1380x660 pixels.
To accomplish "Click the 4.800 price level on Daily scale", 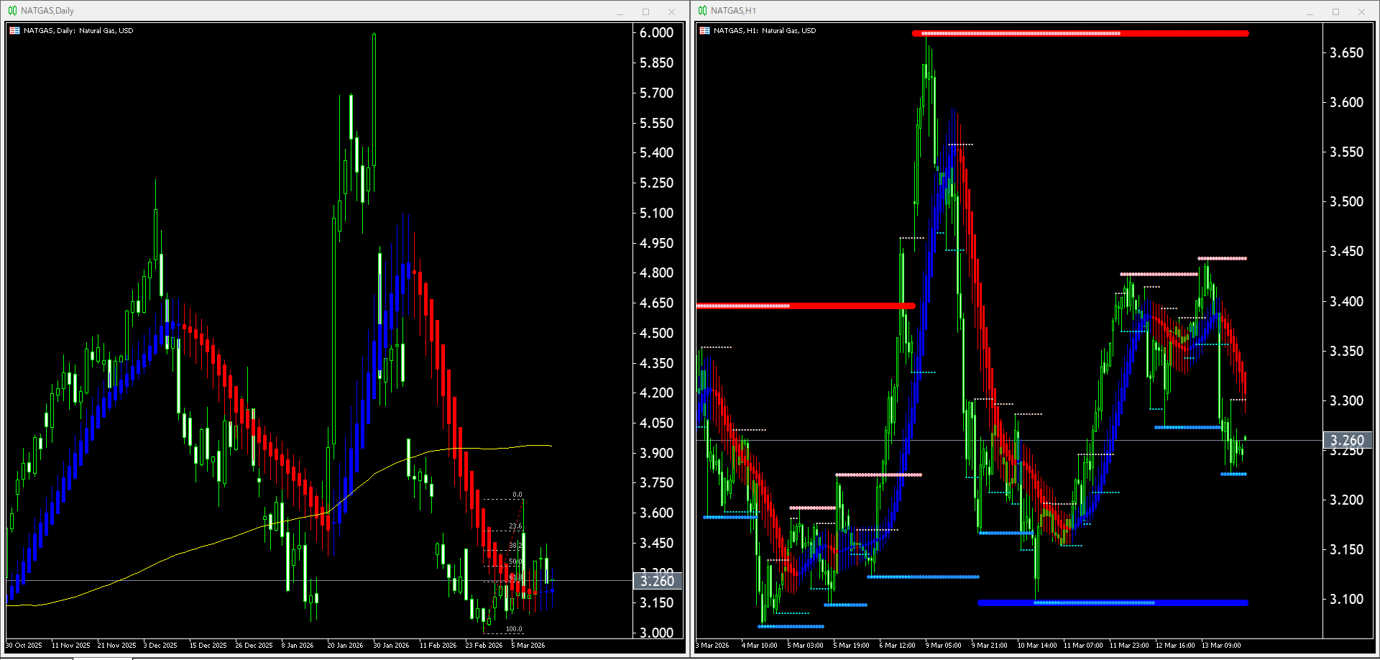I will click(657, 272).
